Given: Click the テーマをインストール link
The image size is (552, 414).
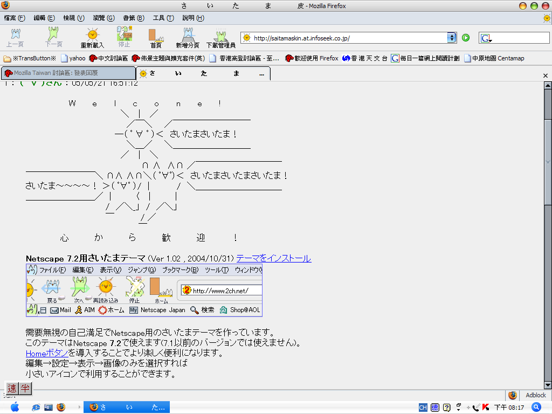Looking at the screenshot, I should (x=273, y=258).
